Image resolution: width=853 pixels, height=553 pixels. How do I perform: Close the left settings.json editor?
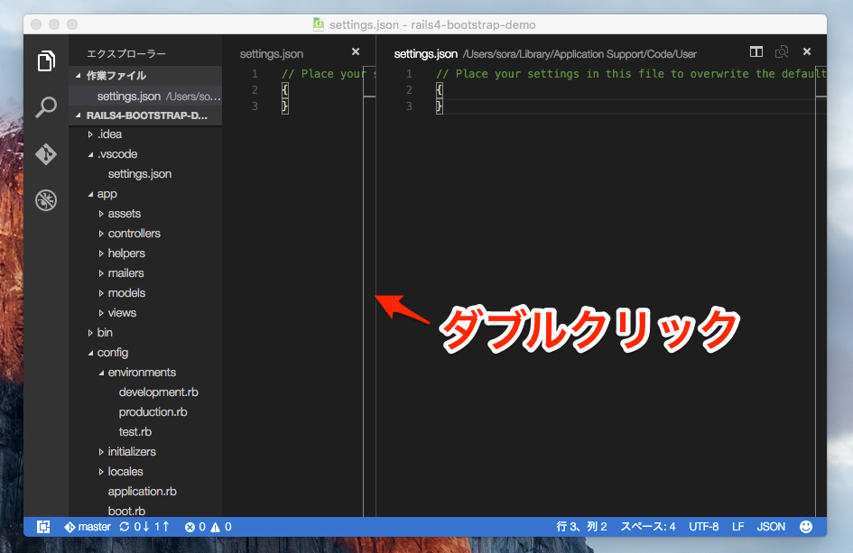356,52
